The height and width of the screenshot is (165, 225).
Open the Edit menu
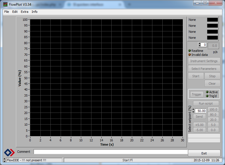[15, 12]
